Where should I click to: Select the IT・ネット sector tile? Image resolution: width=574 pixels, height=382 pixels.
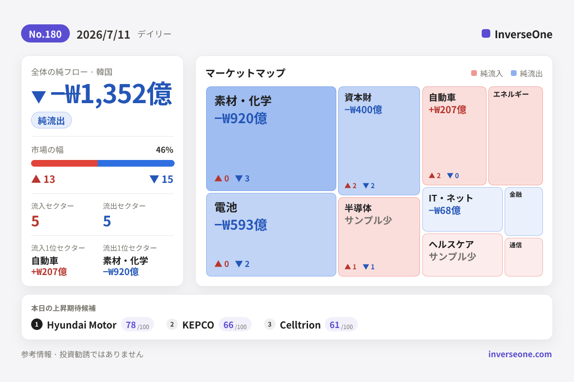[463, 209]
